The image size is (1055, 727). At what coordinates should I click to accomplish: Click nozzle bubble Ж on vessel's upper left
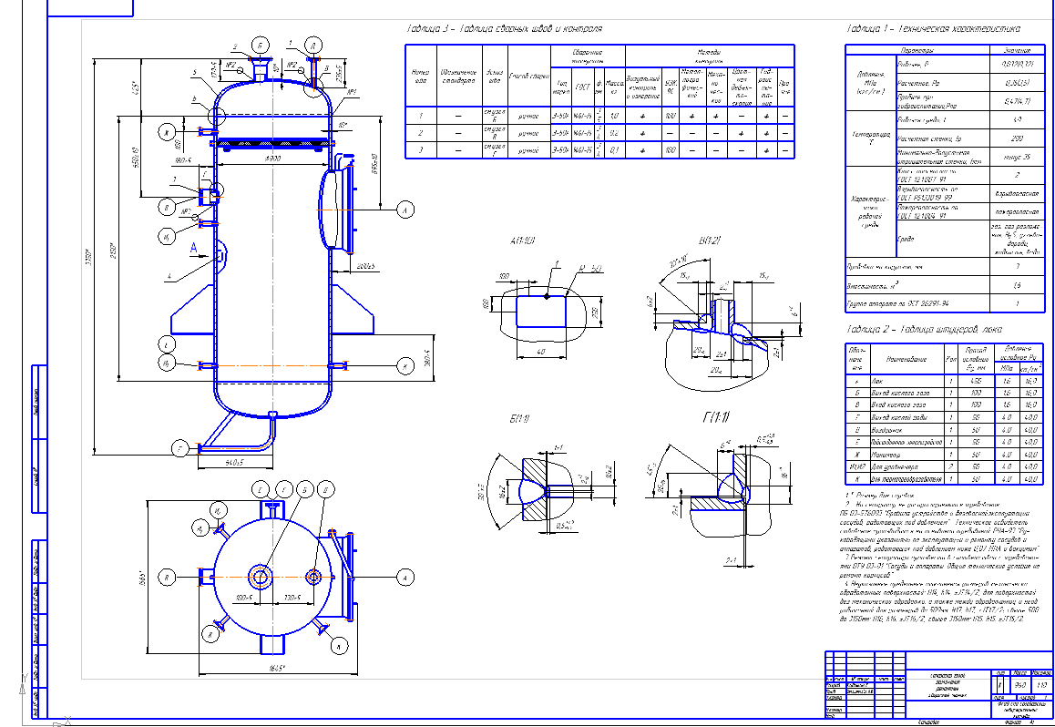(167, 135)
